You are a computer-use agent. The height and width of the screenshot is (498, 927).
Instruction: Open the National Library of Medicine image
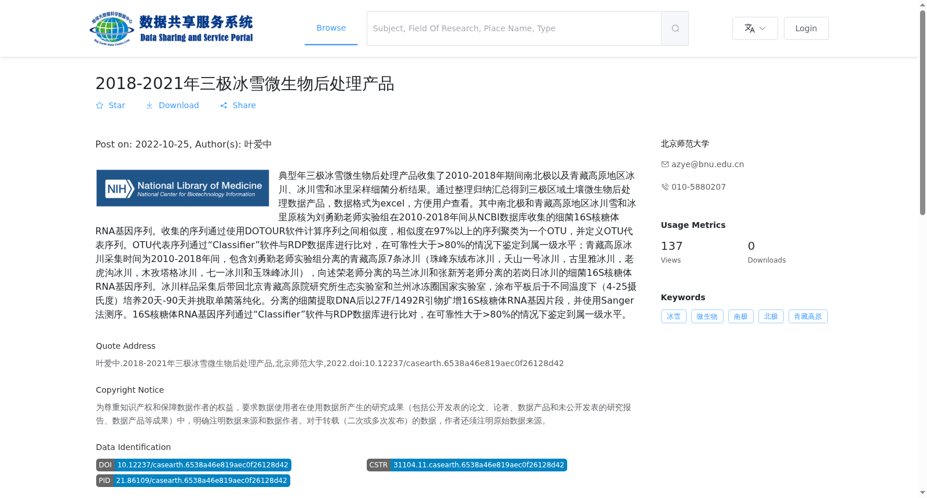click(183, 188)
